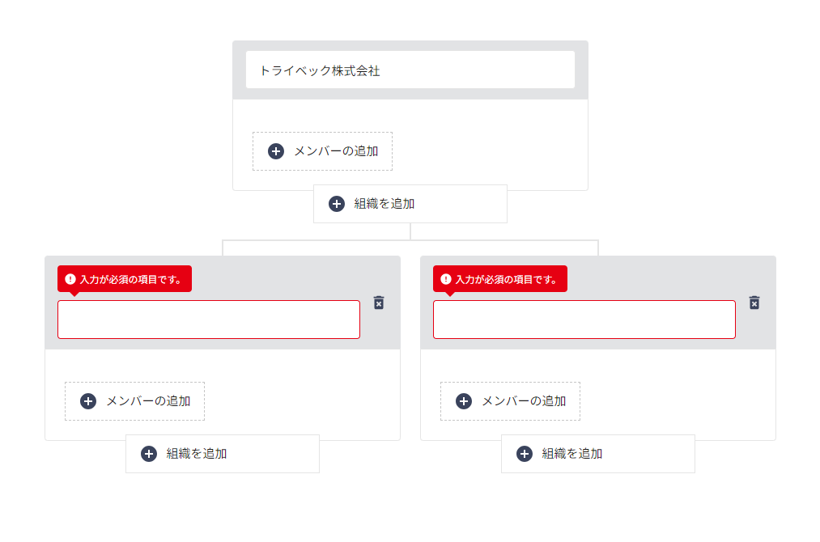
Task: Click plus icon in bottom-right 組織を追加 button
Action: (x=525, y=454)
